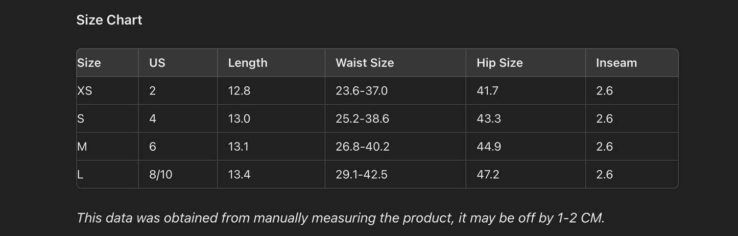
Task: Select the Length column header
Action: click(248, 63)
